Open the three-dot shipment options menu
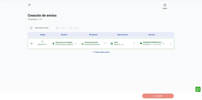Screen dimensions: 202x100 tap(170, 44)
